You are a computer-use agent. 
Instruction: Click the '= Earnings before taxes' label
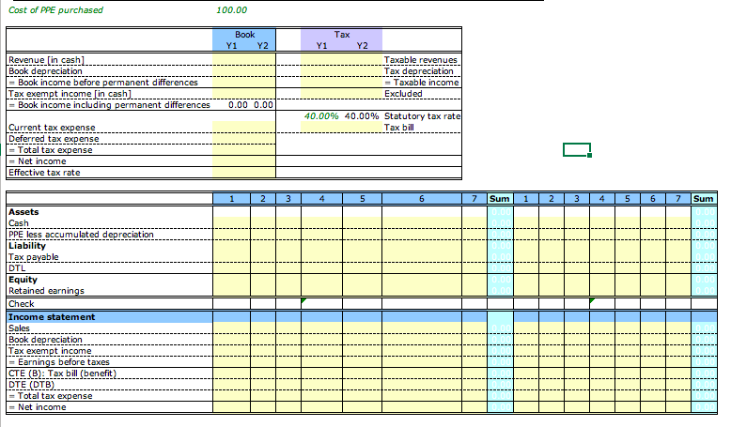pyautogui.click(x=59, y=362)
